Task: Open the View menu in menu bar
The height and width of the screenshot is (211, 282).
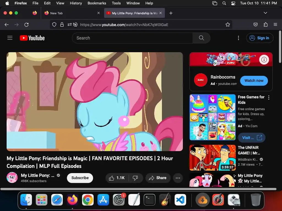Action: pos(60,3)
